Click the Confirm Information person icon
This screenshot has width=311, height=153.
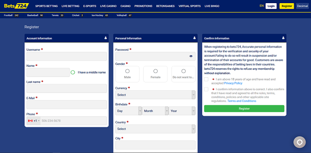[283, 38]
